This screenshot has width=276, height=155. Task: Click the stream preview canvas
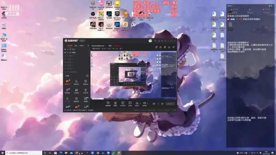(x=133, y=75)
